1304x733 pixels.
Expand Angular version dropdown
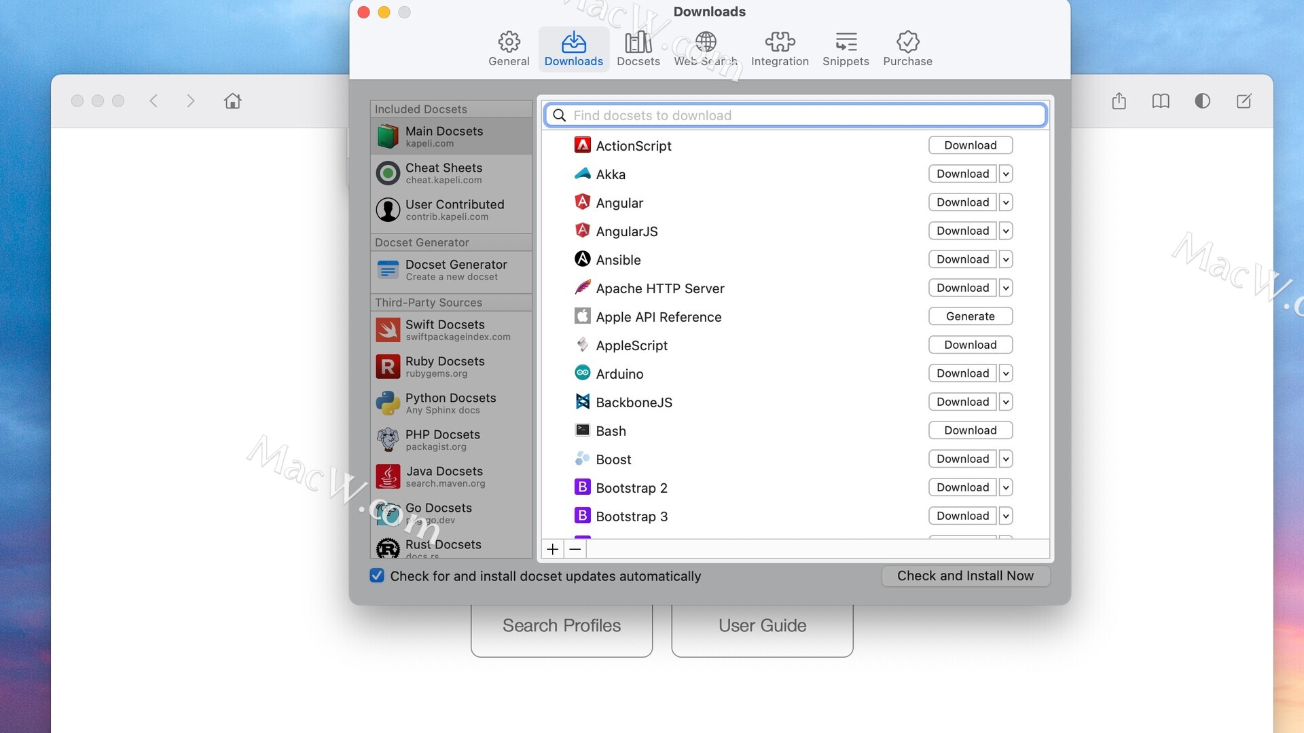(x=1006, y=202)
